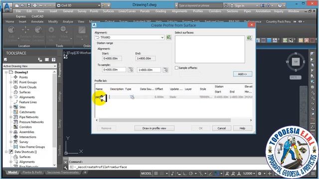Open the Alignment dropdown showing TRAMO

(130, 38)
